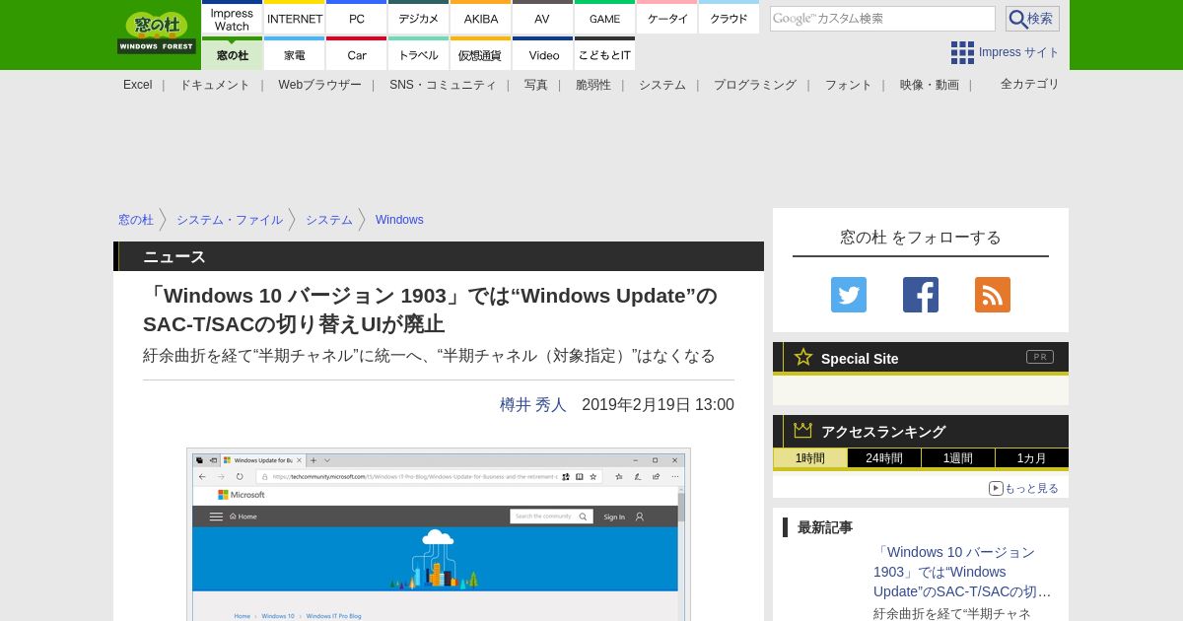Select the 1週間 ranking tab
This screenshot has width=1183, height=621.
click(x=958, y=458)
